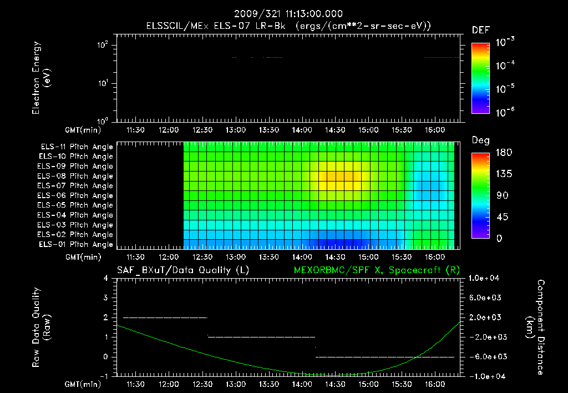Click the Raw Data Quality (Raw) axis label
568x393 pixels.
coord(41,327)
